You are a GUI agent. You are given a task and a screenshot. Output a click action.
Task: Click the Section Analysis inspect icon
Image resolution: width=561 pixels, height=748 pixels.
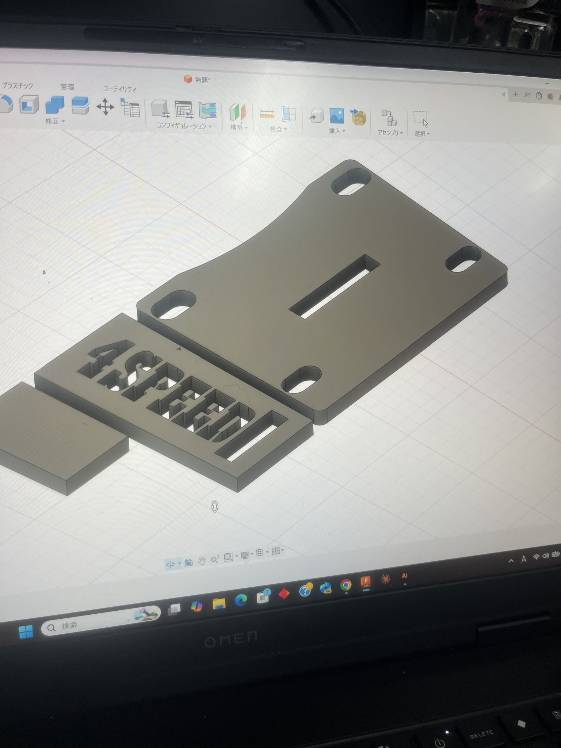click(x=289, y=114)
